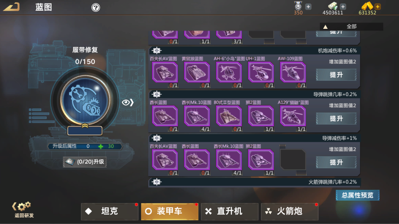Switch to the 直升机 tab

tap(229, 211)
